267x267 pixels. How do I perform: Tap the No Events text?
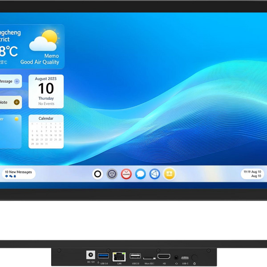[x=46, y=104]
